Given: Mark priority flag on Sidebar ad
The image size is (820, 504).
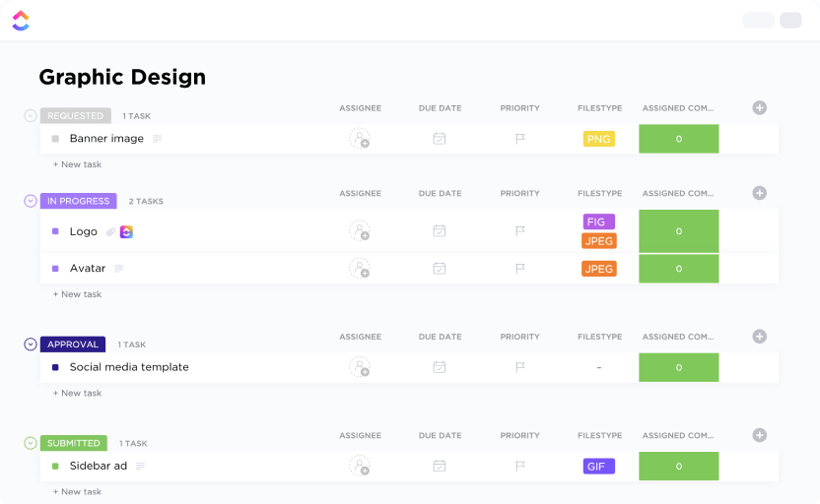Looking at the screenshot, I should [519, 466].
